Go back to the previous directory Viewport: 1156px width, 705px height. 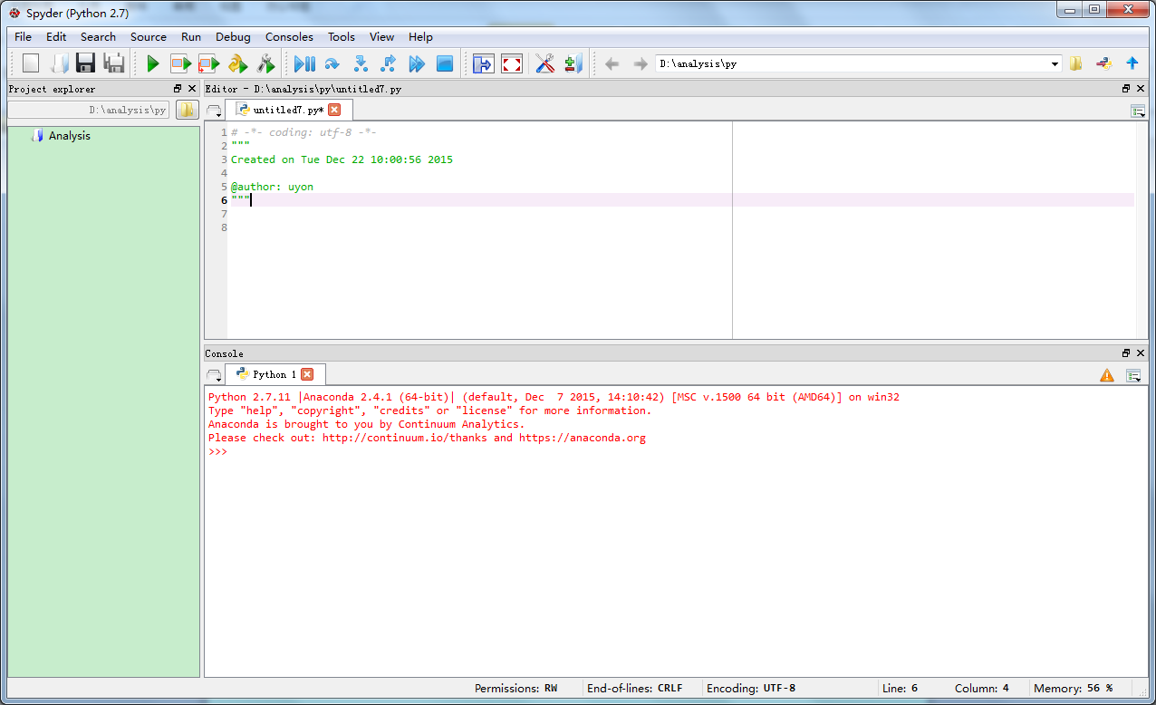(612, 63)
